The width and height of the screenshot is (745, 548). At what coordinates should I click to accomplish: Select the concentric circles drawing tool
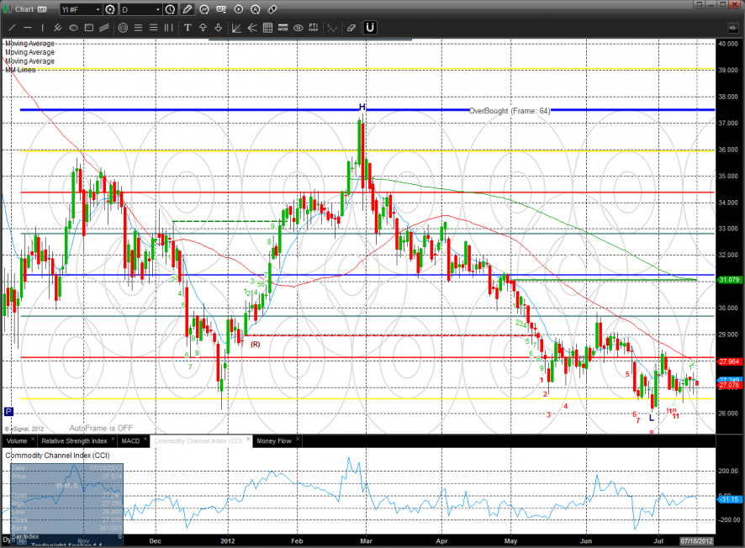[x=123, y=28]
